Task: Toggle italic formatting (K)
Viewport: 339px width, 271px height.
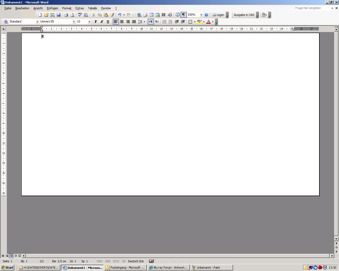Action: pos(102,22)
